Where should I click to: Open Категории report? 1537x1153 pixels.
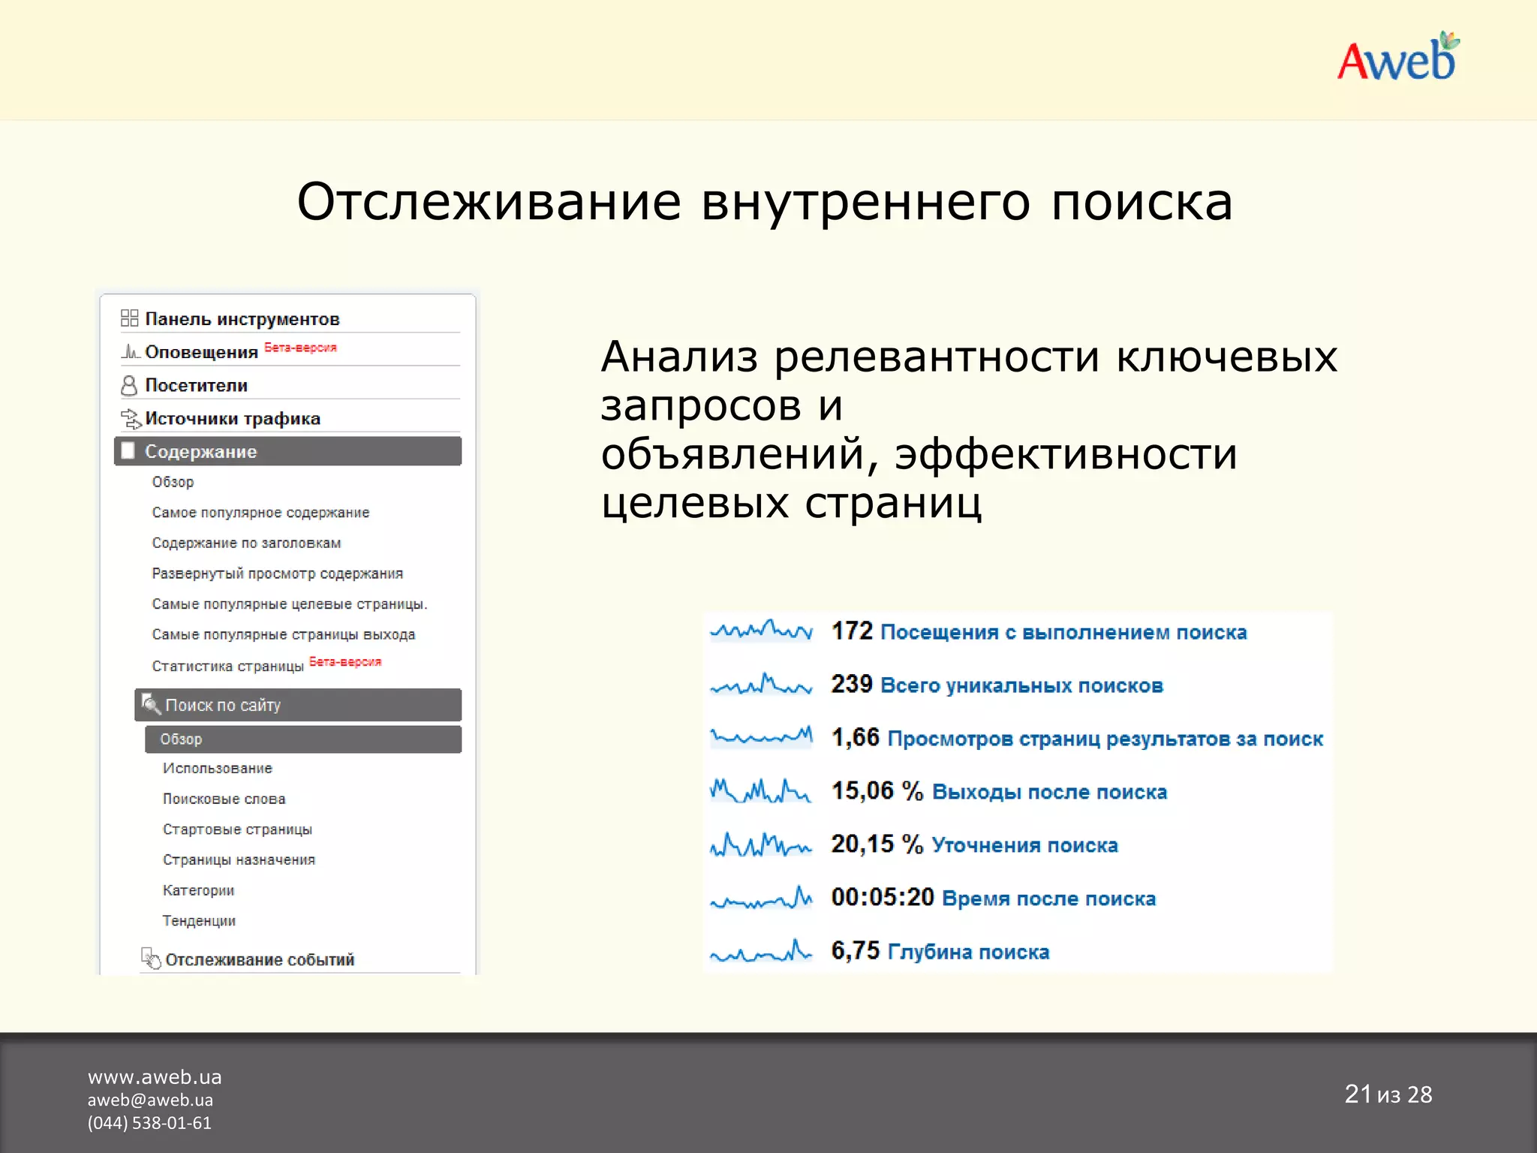point(199,890)
